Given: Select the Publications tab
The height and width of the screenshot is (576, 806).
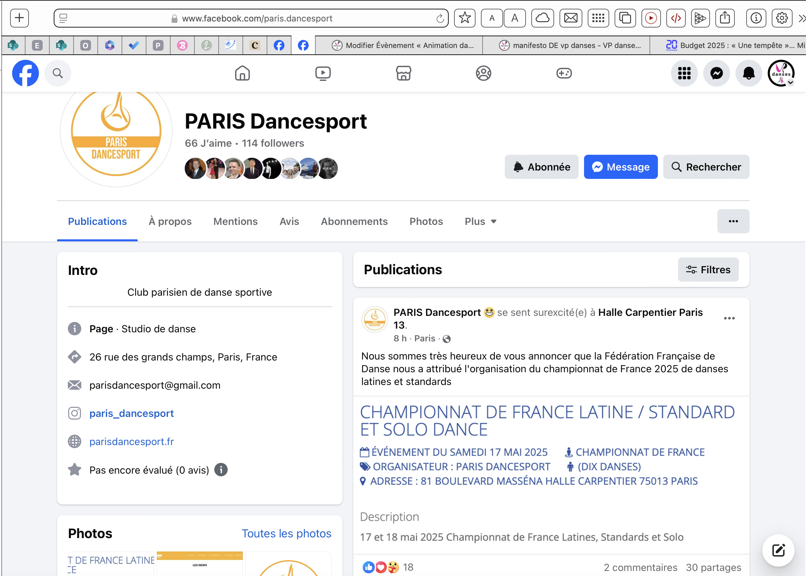Looking at the screenshot, I should tap(97, 221).
